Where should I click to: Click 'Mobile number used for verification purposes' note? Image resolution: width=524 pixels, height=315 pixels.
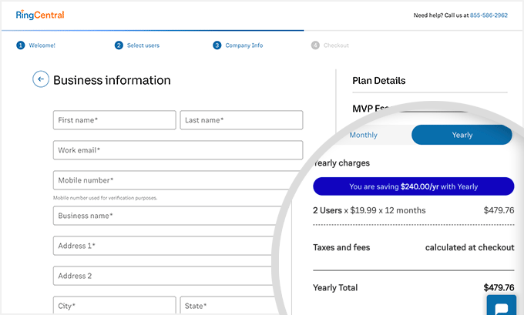(105, 198)
